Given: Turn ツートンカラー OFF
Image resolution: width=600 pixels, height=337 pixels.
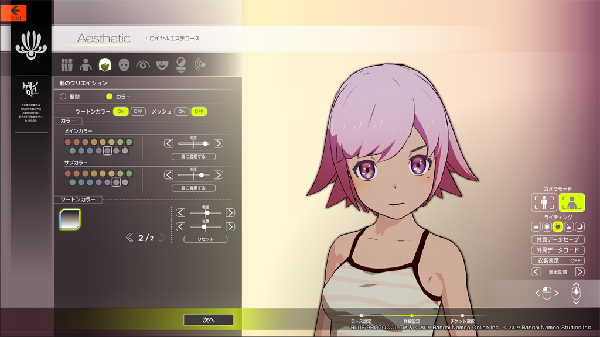Looking at the screenshot, I should point(138,111).
